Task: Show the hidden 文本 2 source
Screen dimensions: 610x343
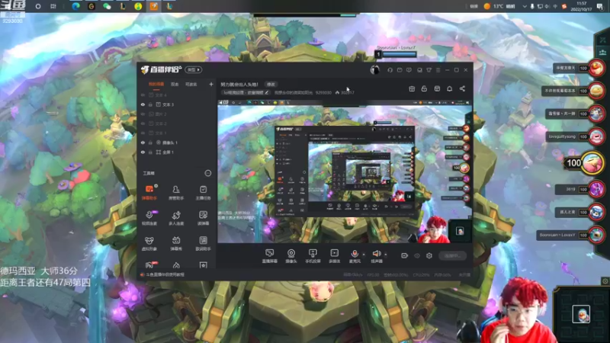Action: tap(143, 123)
